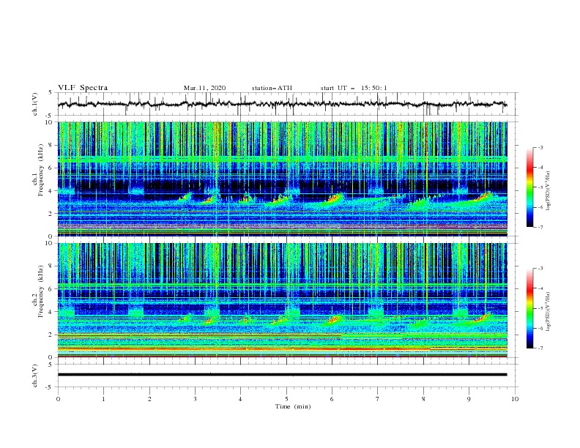Click the ch.2 spectrogram color bar
The height and width of the screenshot is (448, 580).
point(529,308)
